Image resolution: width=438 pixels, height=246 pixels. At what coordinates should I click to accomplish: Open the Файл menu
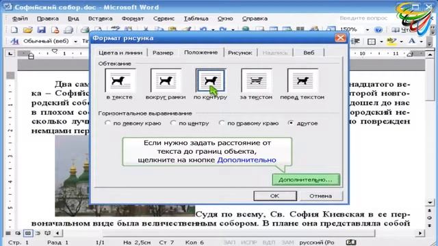coord(20,18)
